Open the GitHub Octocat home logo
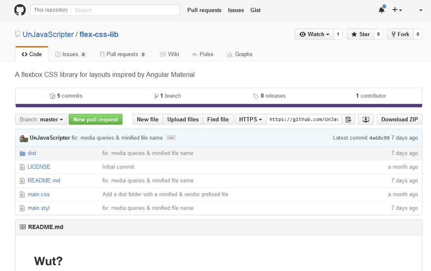 (x=20, y=10)
